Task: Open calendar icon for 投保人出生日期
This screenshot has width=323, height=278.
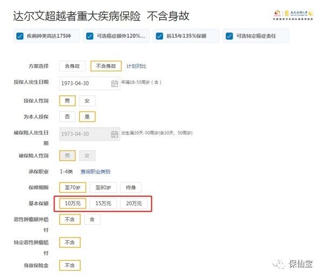Action: tap(115, 84)
